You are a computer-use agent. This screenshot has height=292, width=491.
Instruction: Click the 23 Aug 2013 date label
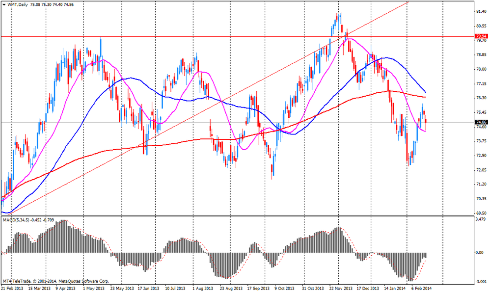[231, 288]
